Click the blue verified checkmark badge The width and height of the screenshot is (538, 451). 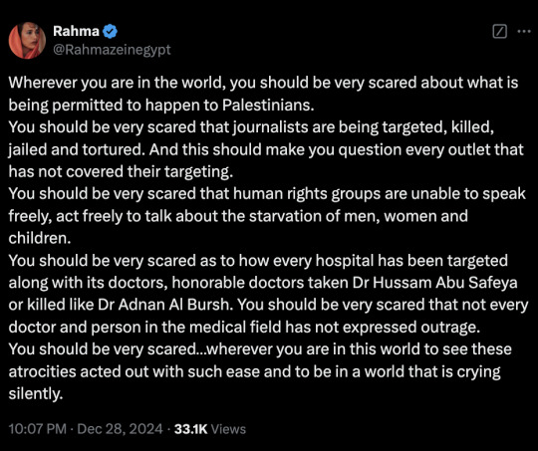(x=111, y=32)
